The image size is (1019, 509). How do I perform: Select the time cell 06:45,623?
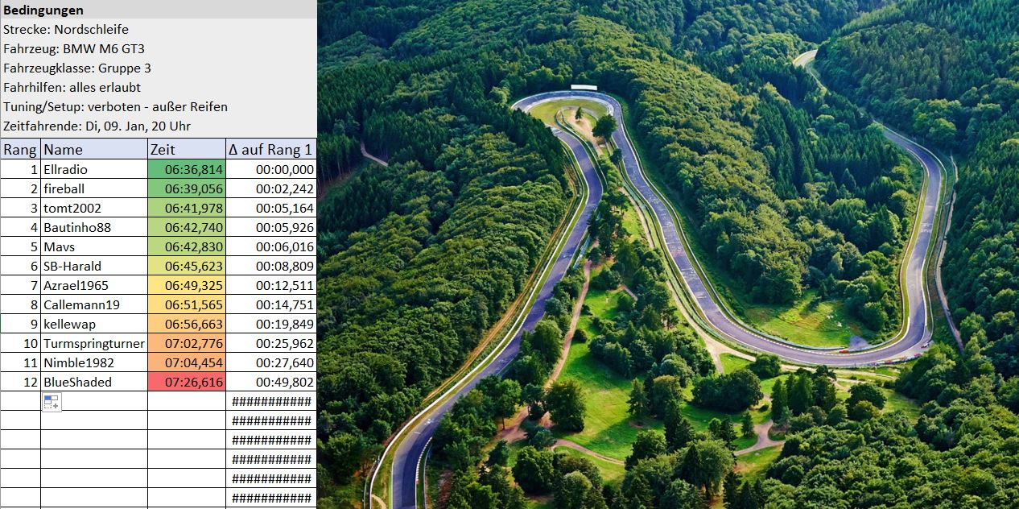click(x=187, y=266)
